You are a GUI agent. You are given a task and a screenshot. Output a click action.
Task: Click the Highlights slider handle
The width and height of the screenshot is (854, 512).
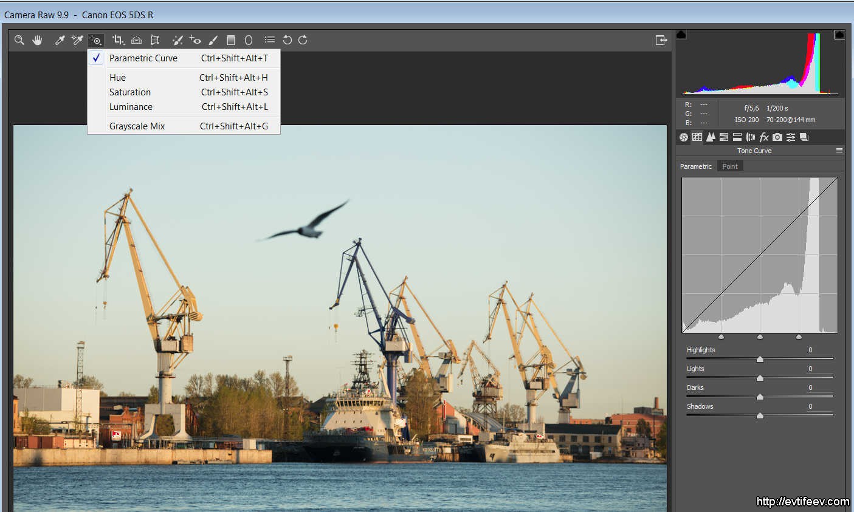click(760, 360)
